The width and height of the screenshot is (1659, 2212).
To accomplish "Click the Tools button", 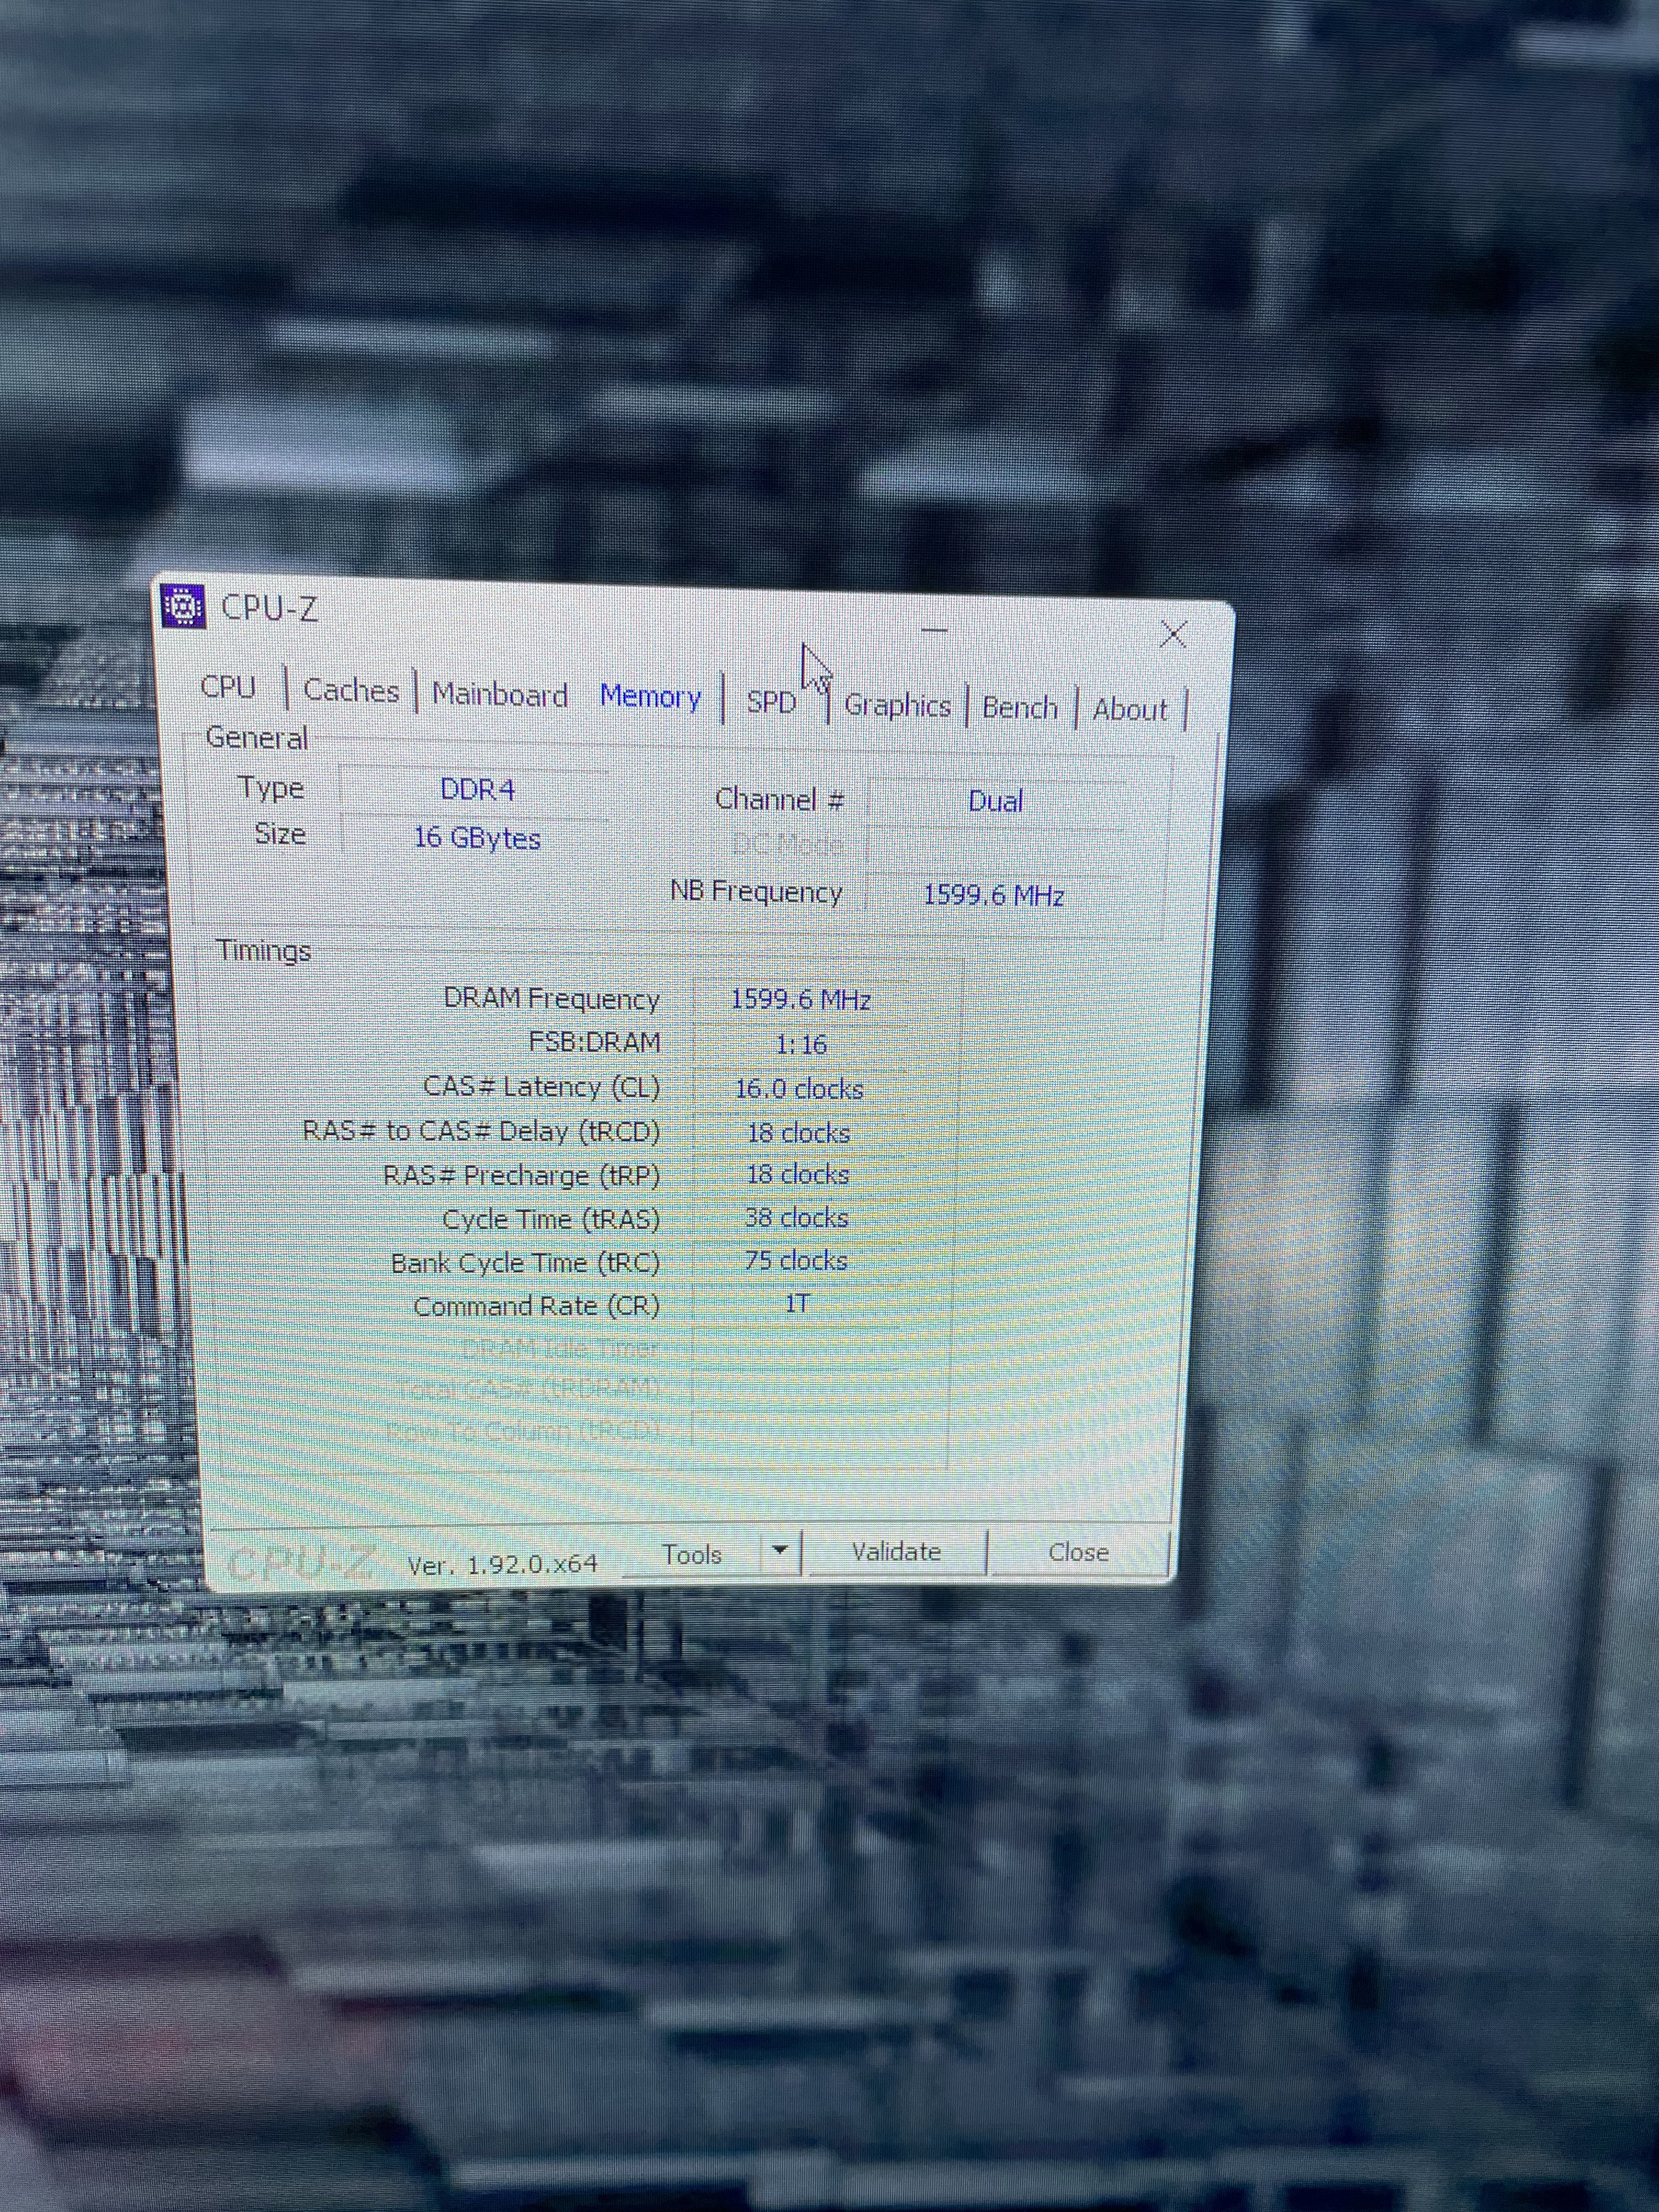I will tap(692, 1554).
